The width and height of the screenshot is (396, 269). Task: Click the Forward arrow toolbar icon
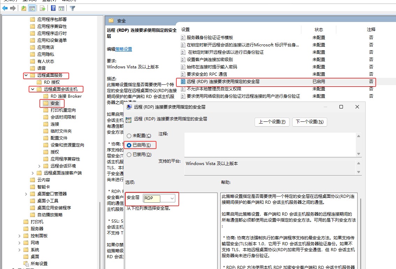pyautogui.click(x=13, y=8)
